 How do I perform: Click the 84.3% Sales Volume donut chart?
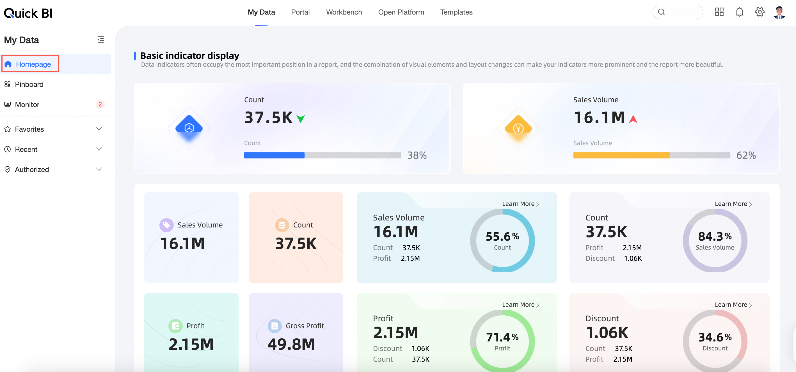(x=715, y=241)
